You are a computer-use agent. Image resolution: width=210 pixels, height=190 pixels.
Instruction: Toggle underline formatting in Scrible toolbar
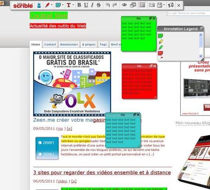86,5
